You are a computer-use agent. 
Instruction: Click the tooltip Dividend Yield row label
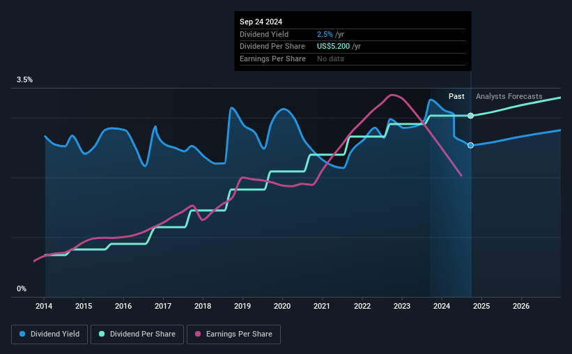coord(264,34)
